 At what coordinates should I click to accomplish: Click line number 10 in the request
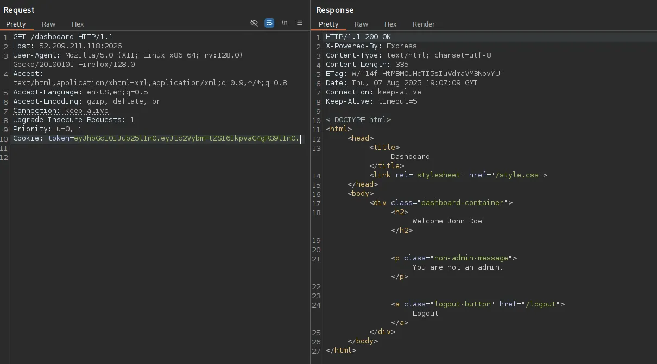coord(5,138)
